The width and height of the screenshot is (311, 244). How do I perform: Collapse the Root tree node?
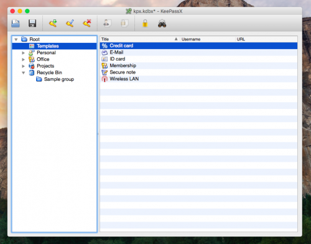click(16, 39)
